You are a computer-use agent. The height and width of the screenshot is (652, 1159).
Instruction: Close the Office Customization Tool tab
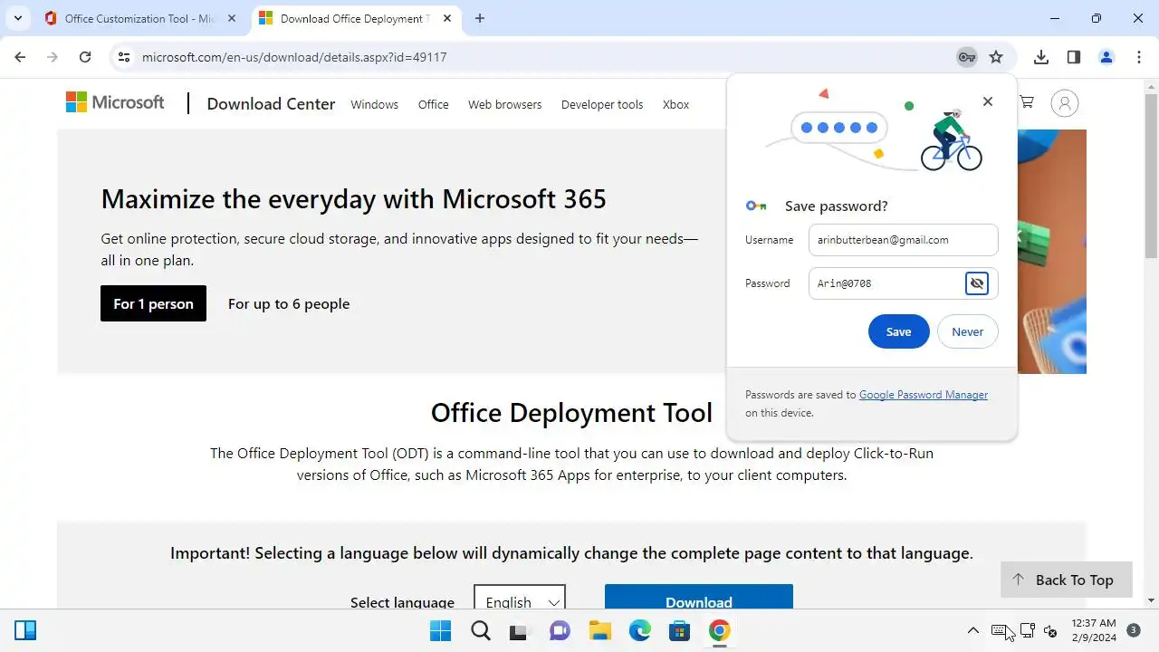point(231,18)
